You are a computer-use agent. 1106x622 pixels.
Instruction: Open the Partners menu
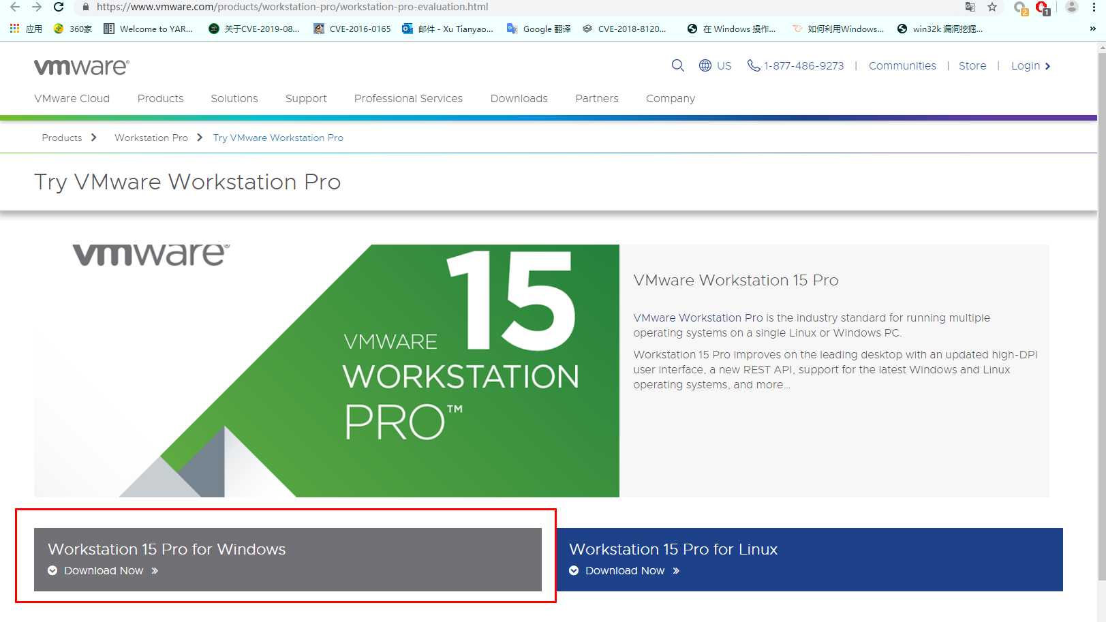[597, 98]
